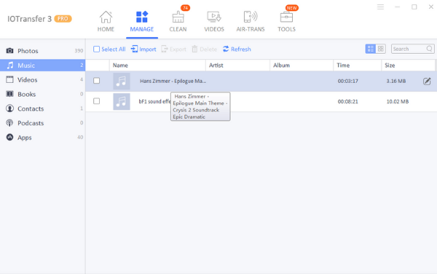Screen dimensions: 437x274
Task: Click the 00:08:21 time value
Action: [348, 102]
